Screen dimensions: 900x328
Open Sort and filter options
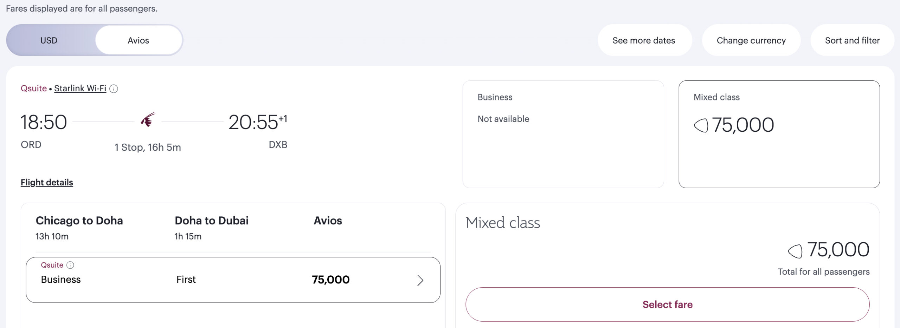point(852,40)
